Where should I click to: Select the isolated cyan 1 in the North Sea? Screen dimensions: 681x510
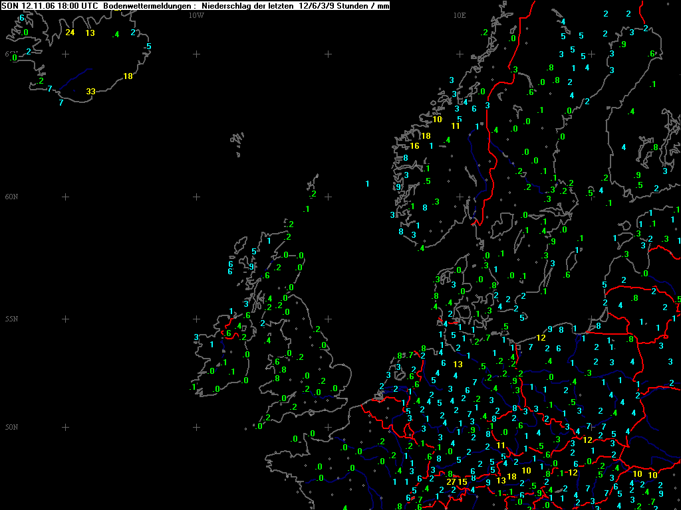(x=367, y=184)
